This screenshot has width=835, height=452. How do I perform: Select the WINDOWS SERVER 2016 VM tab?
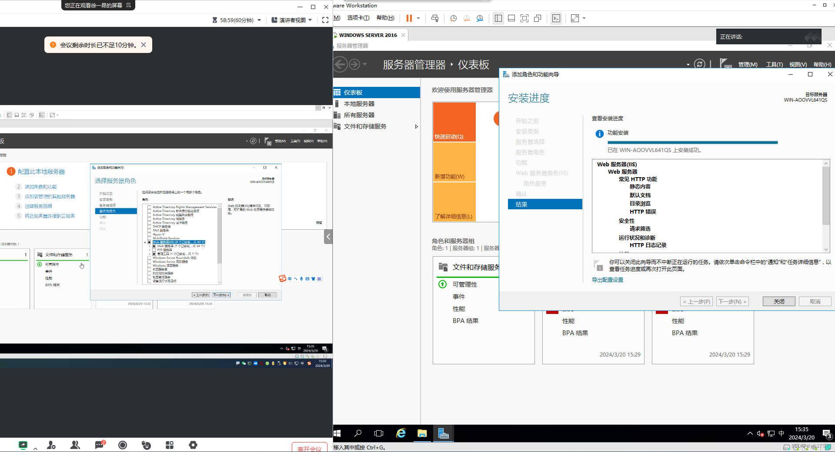(368, 35)
